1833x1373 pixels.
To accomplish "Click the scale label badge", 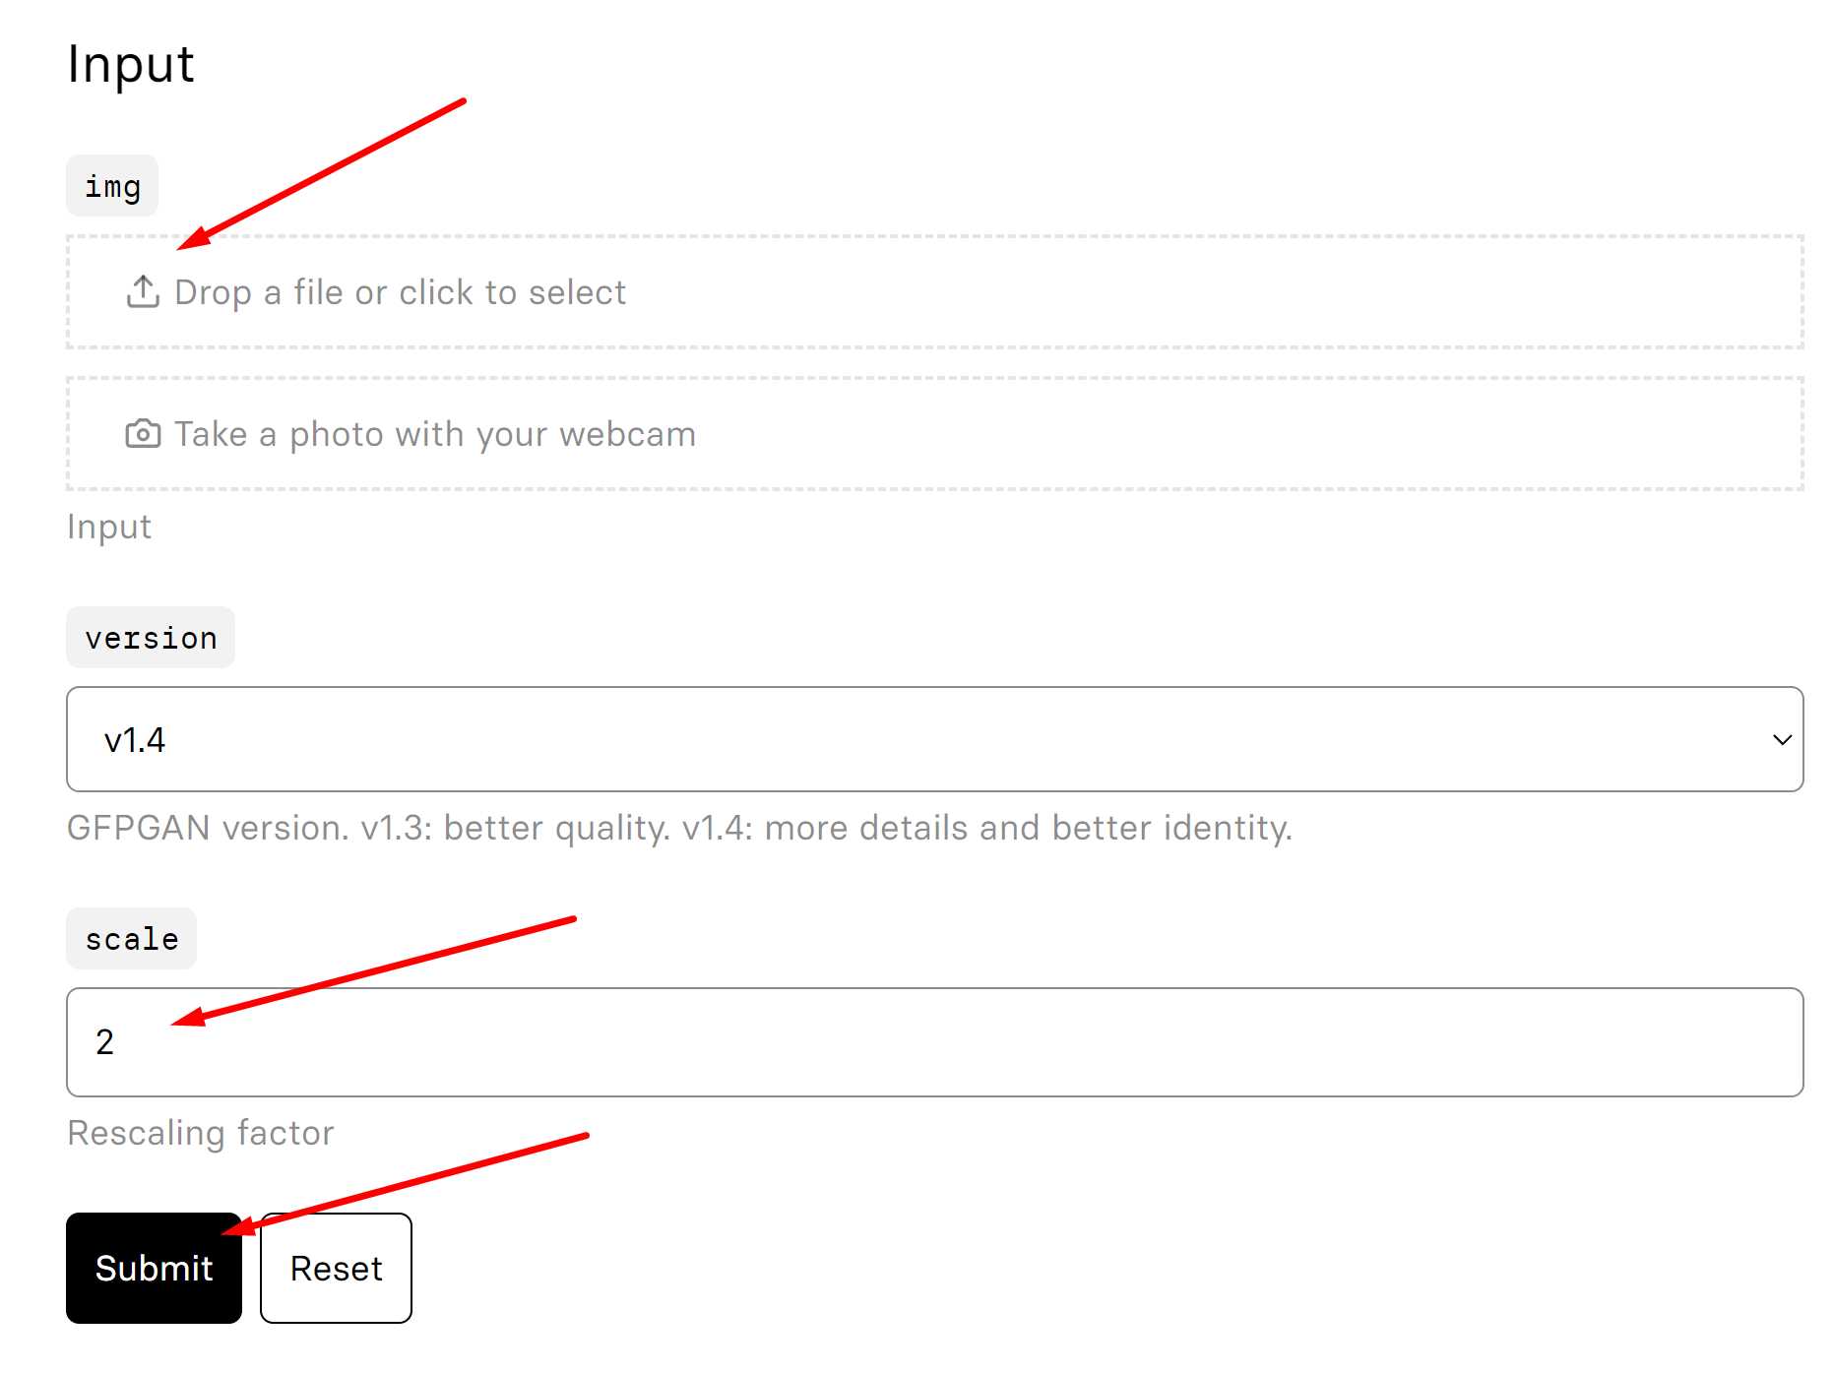I will (x=131, y=938).
